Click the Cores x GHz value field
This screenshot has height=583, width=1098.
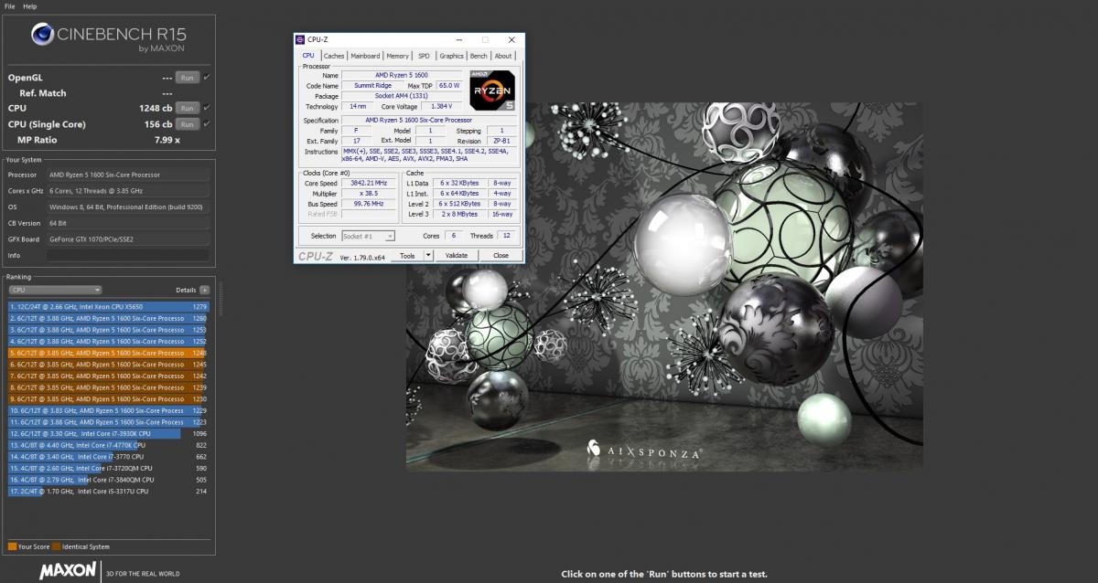click(128, 191)
